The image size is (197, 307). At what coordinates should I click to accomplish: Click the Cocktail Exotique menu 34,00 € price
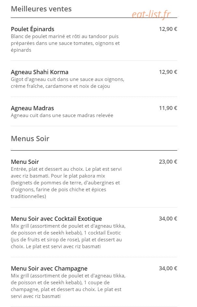[x=168, y=219]
